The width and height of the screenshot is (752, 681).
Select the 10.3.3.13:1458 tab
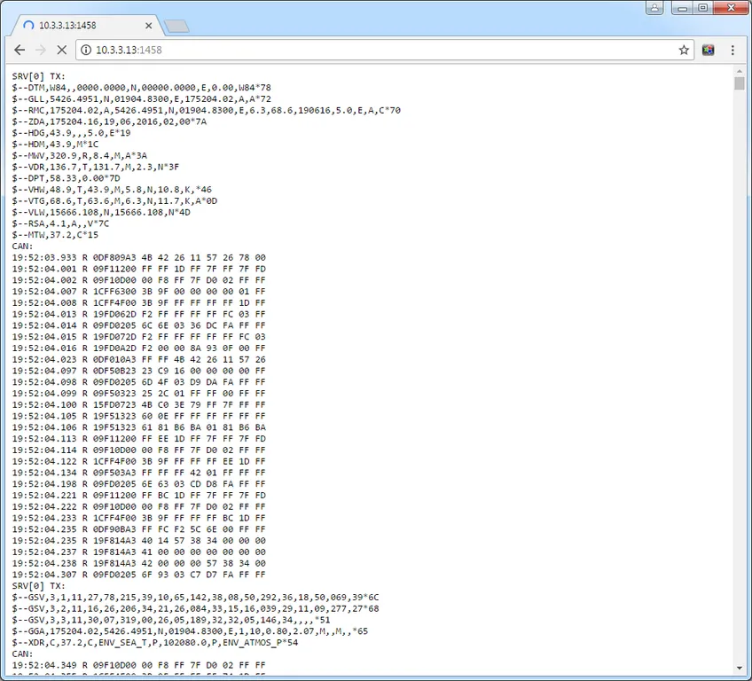[x=86, y=26]
